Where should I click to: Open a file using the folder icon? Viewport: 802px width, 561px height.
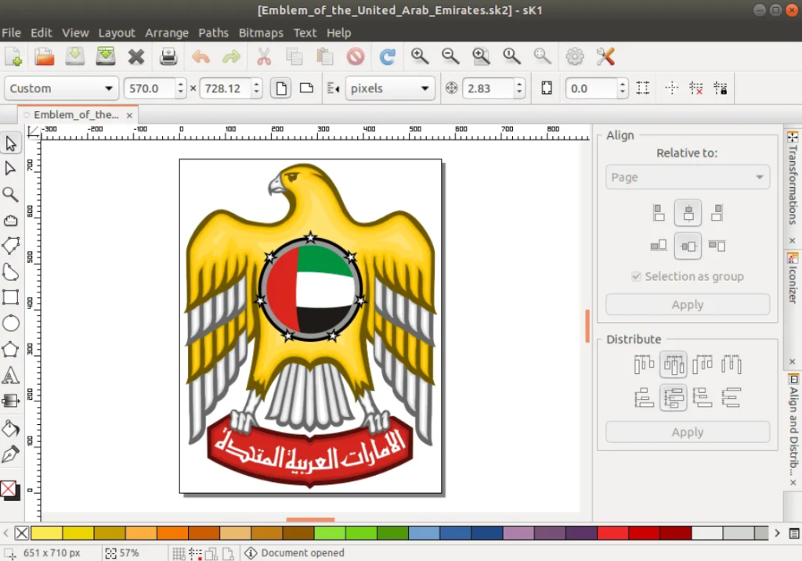(45, 56)
